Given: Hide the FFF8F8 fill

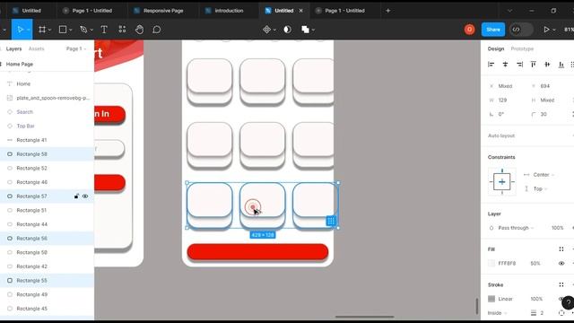Looking at the screenshot, I should point(561,263).
